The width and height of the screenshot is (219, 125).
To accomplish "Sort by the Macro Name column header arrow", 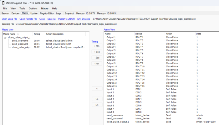I will [18, 34].
